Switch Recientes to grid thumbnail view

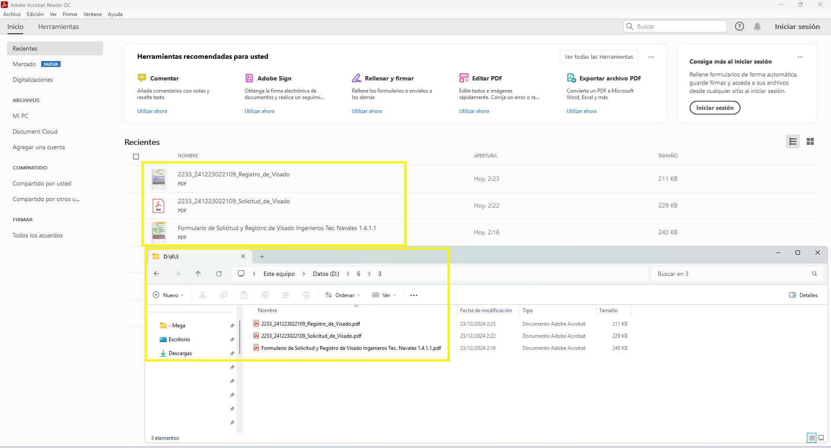coord(810,141)
